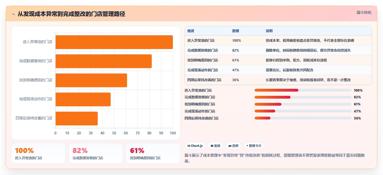Select the 进度 chip
The width and height of the screenshot is (383, 175).
[233, 146]
